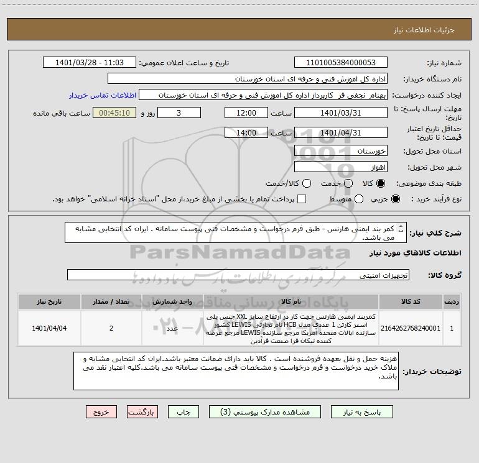Screen dimensions: 479x463
Task: Select the کالا/خدمت radio button
Action: click(x=307, y=183)
